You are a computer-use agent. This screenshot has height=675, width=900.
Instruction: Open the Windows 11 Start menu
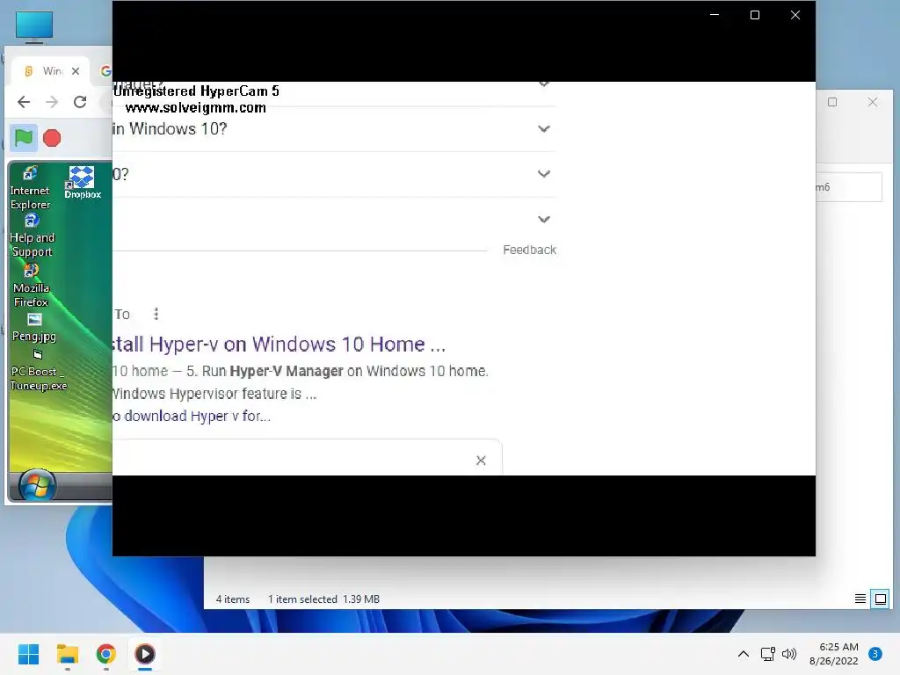coord(29,654)
